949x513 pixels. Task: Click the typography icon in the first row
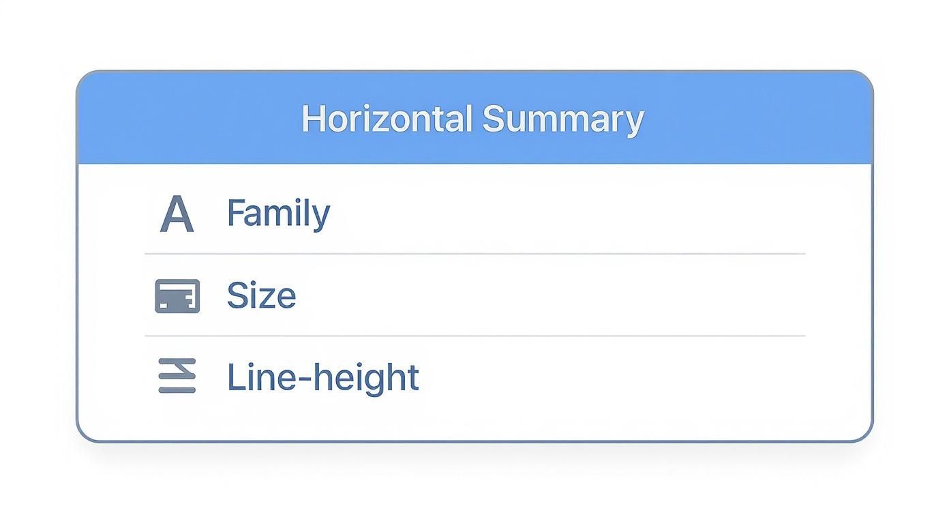176,214
